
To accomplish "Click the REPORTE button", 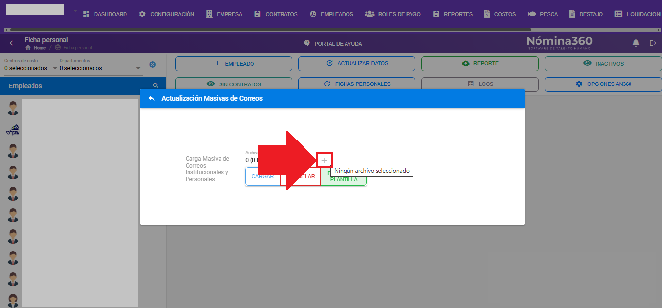I will point(480,64).
